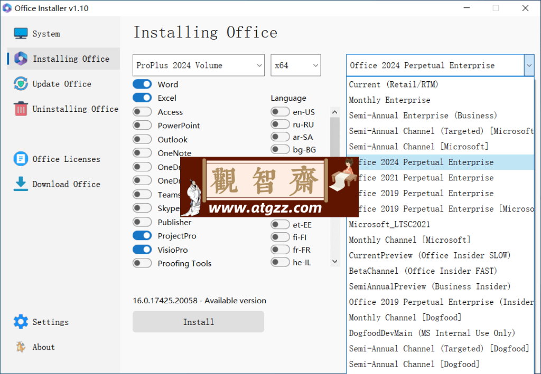This screenshot has height=374, width=541.
Task: Enable the Outlook toggle
Action: pyautogui.click(x=142, y=139)
